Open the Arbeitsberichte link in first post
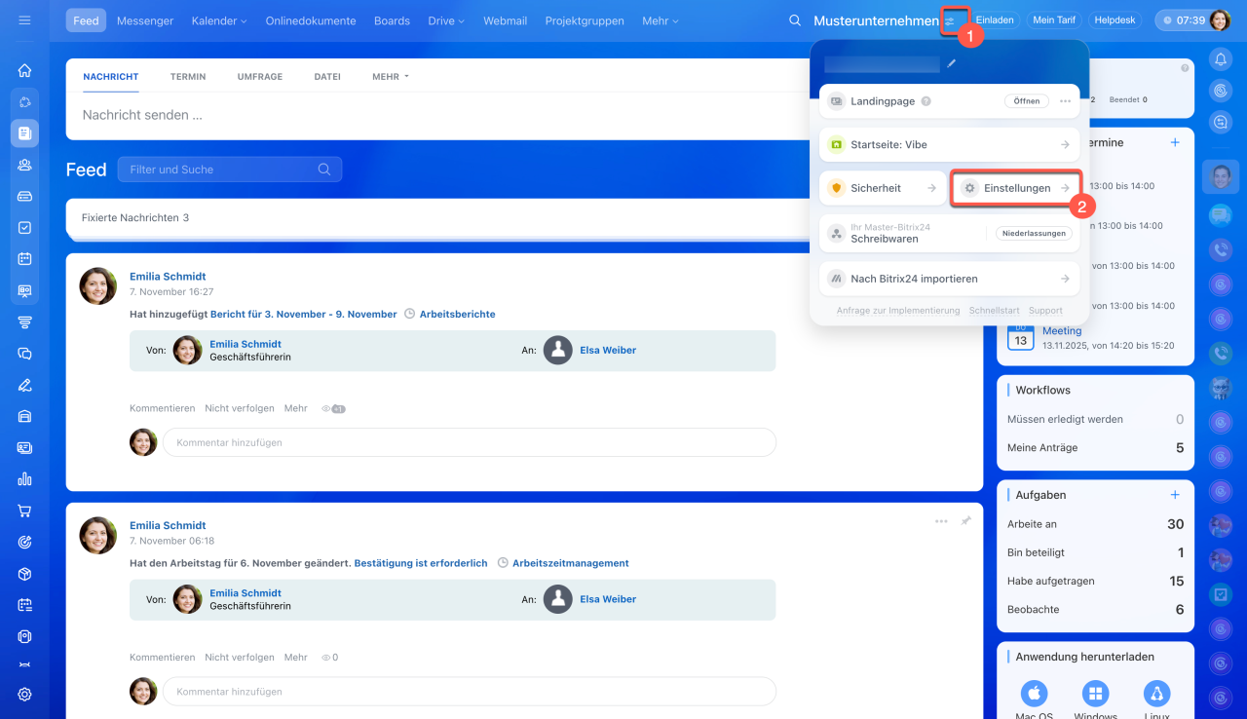Image resolution: width=1247 pixels, height=719 pixels. [x=457, y=315]
